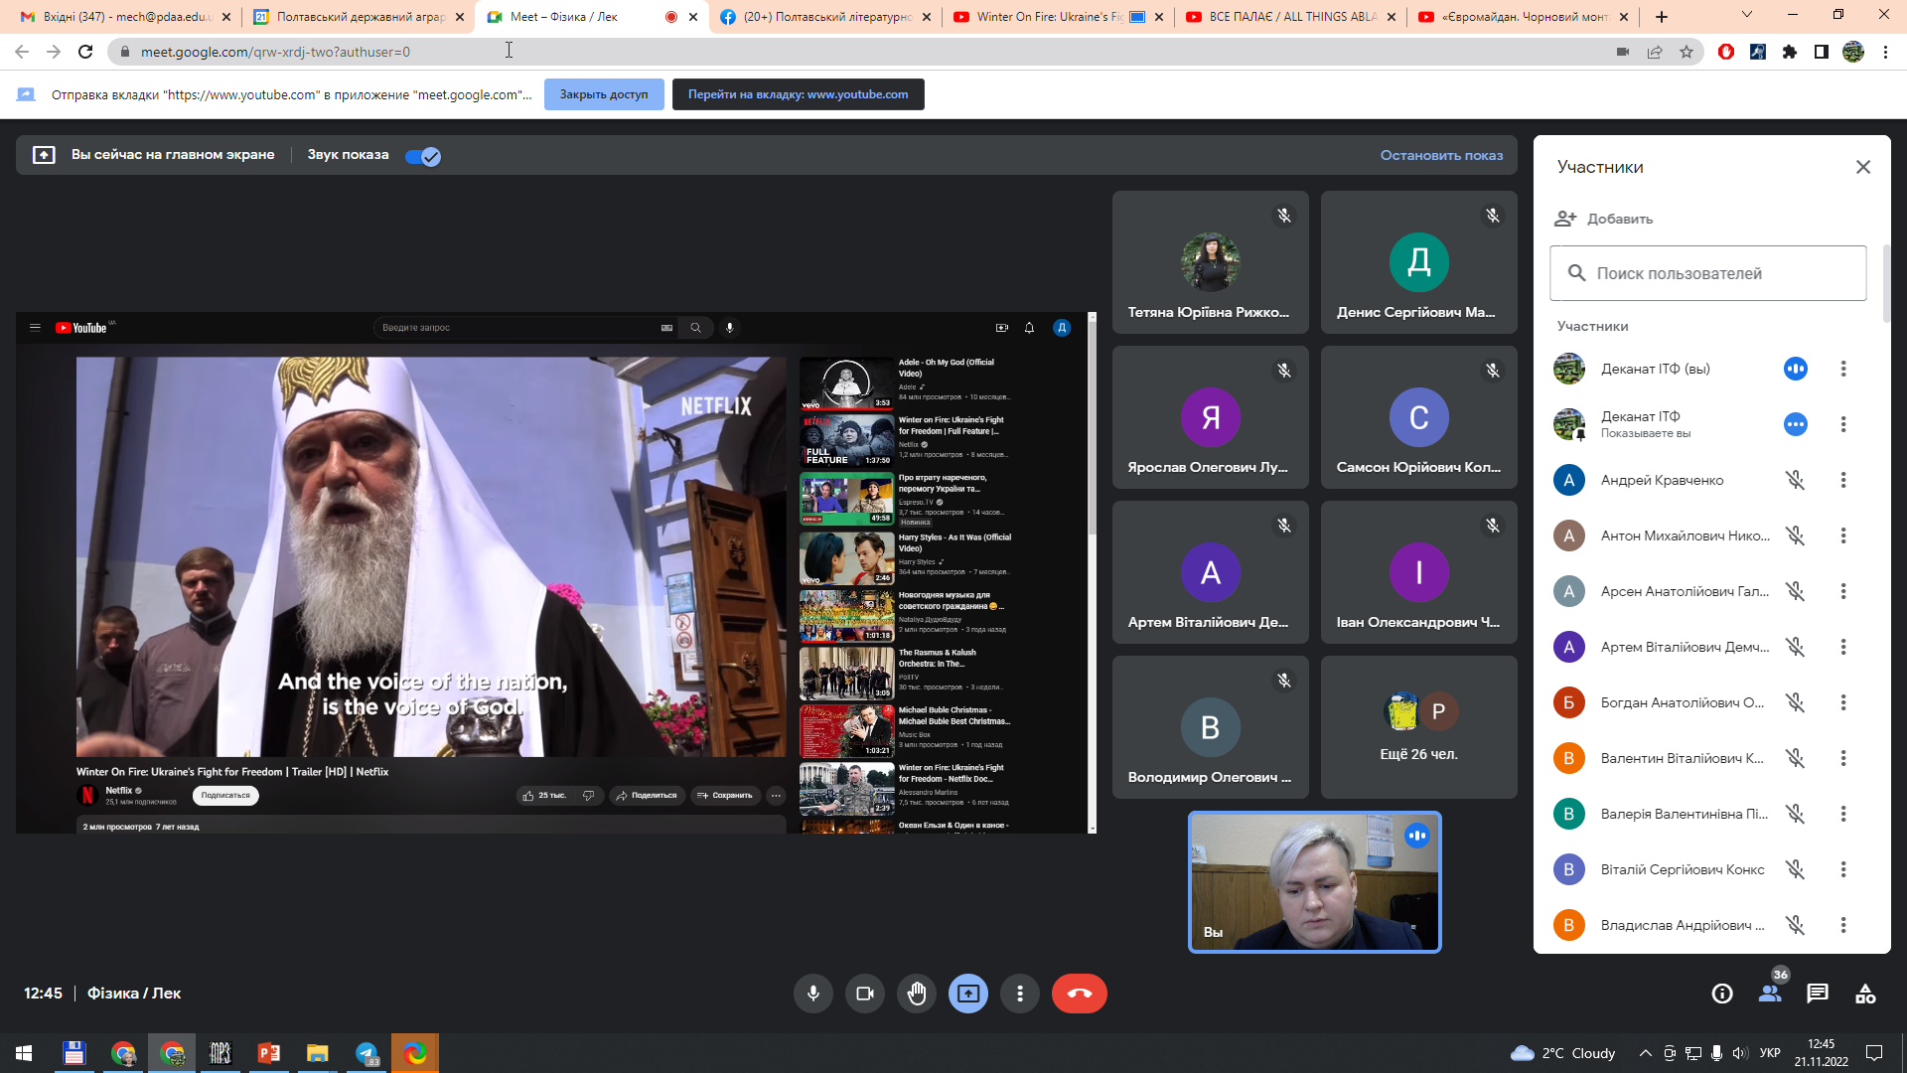The image size is (1907, 1073).
Task: Open Chrome extensions puzzle icon
Action: tap(1790, 52)
